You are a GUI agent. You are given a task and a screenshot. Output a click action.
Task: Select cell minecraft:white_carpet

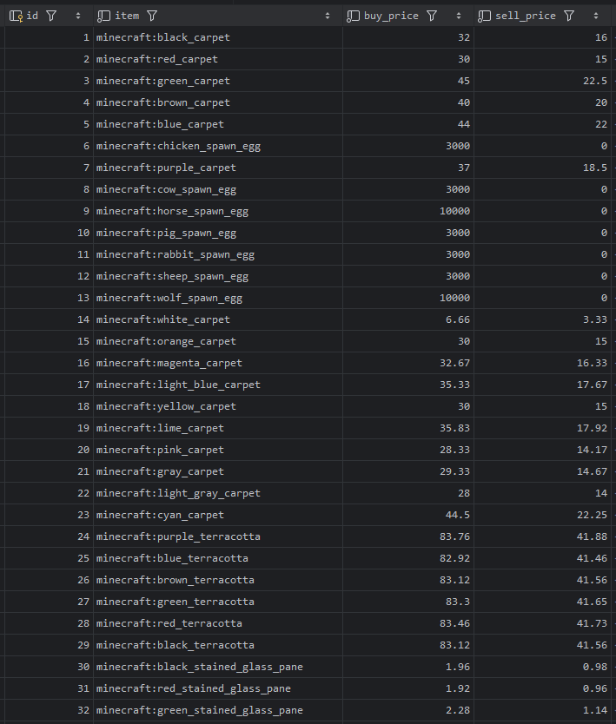(x=218, y=319)
